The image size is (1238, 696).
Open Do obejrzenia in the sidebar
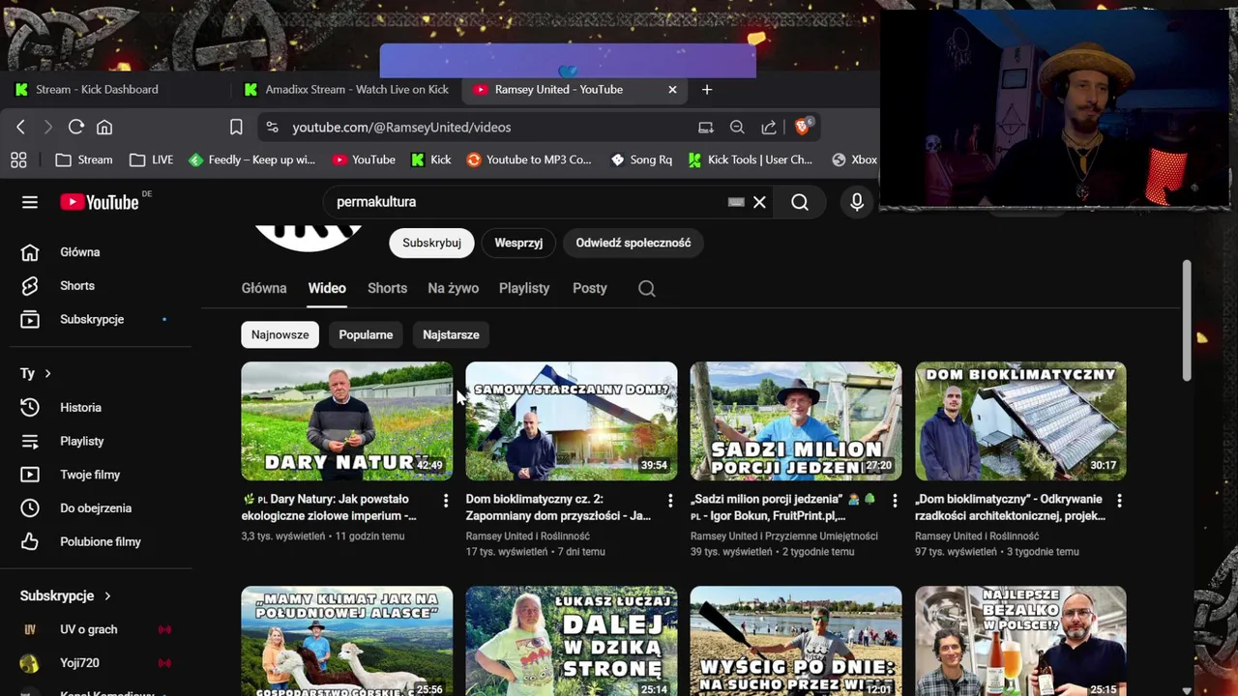click(101, 508)
